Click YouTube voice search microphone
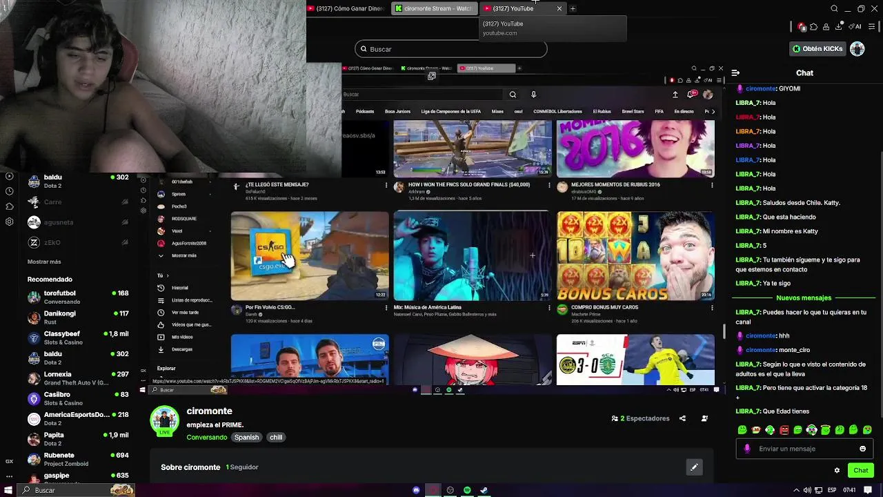The width and height of the screenshot is (883, 497). tap(533, 95)
